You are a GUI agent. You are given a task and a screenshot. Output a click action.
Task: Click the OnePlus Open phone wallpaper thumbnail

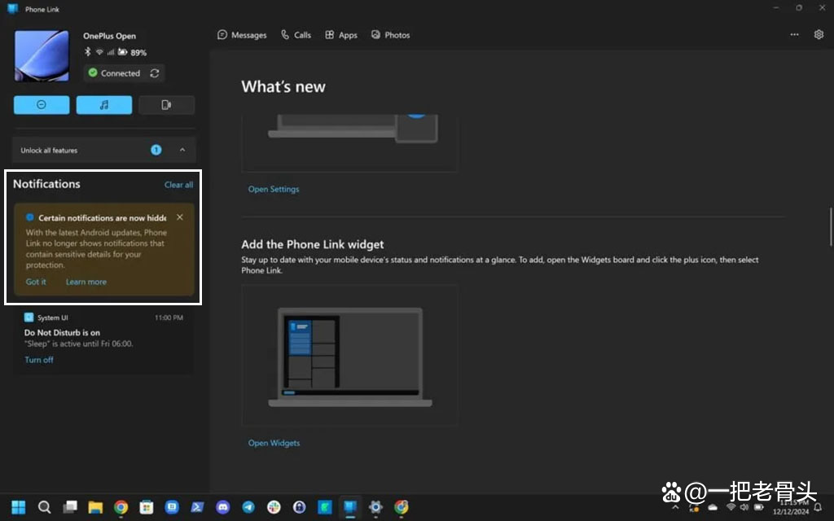[x=42, y=56]
